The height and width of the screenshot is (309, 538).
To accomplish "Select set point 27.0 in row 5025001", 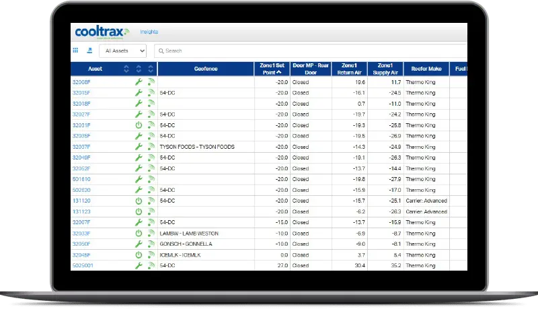I will pos(282,265).
